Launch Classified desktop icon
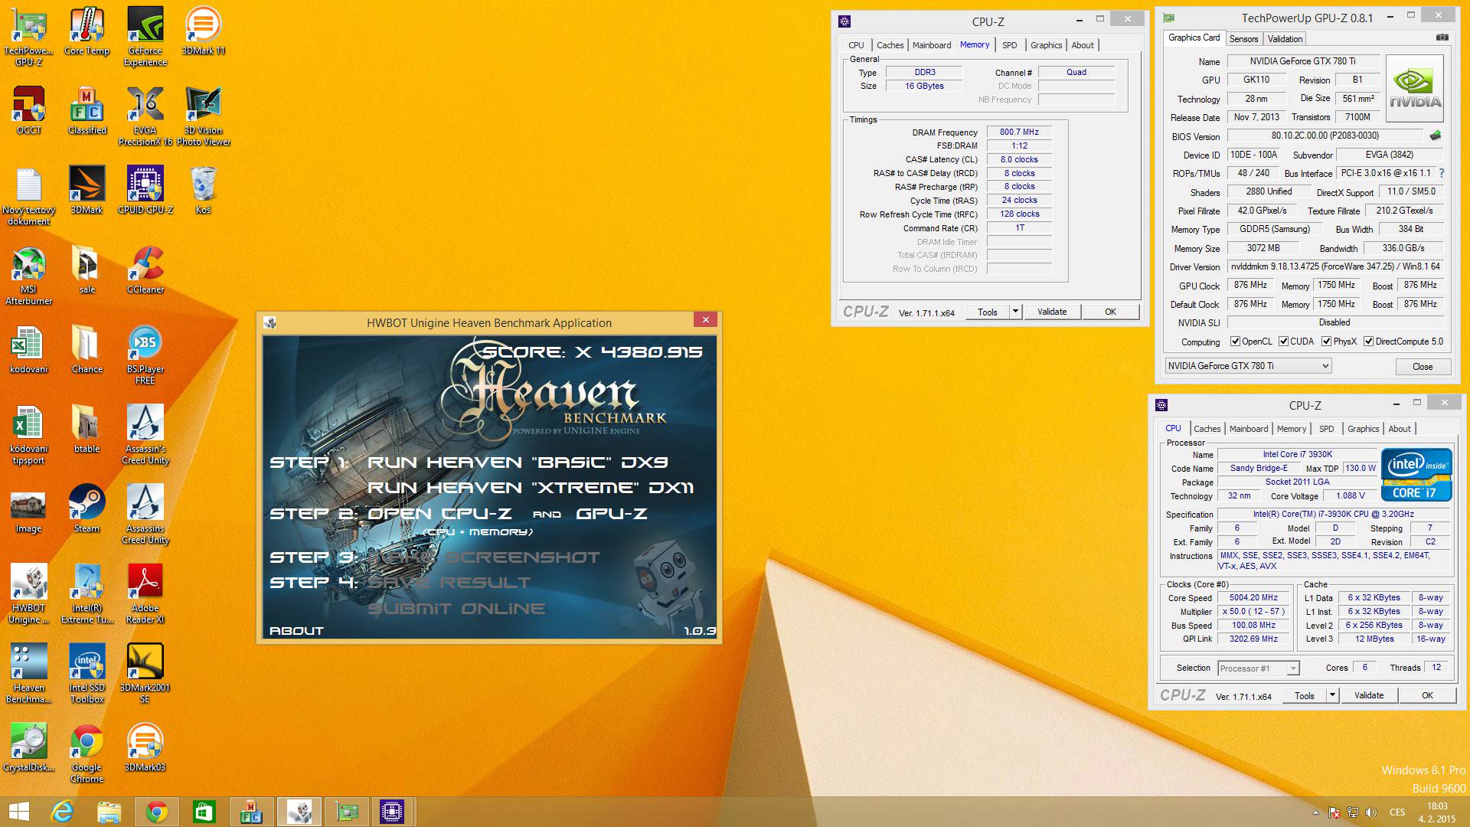Screen dimensions: 1470x827 click(x=87, y=110)
